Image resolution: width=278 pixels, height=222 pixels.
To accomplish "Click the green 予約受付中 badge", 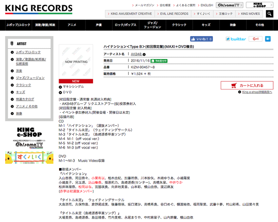I will point(159,61).
